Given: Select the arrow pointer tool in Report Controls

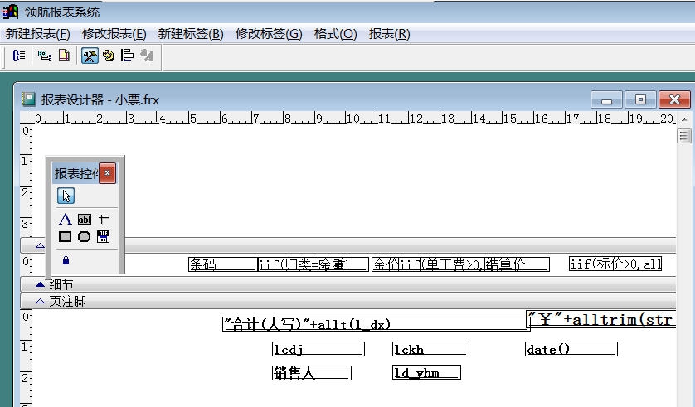Looking at the screenshot, I should [x=66, y=196].
